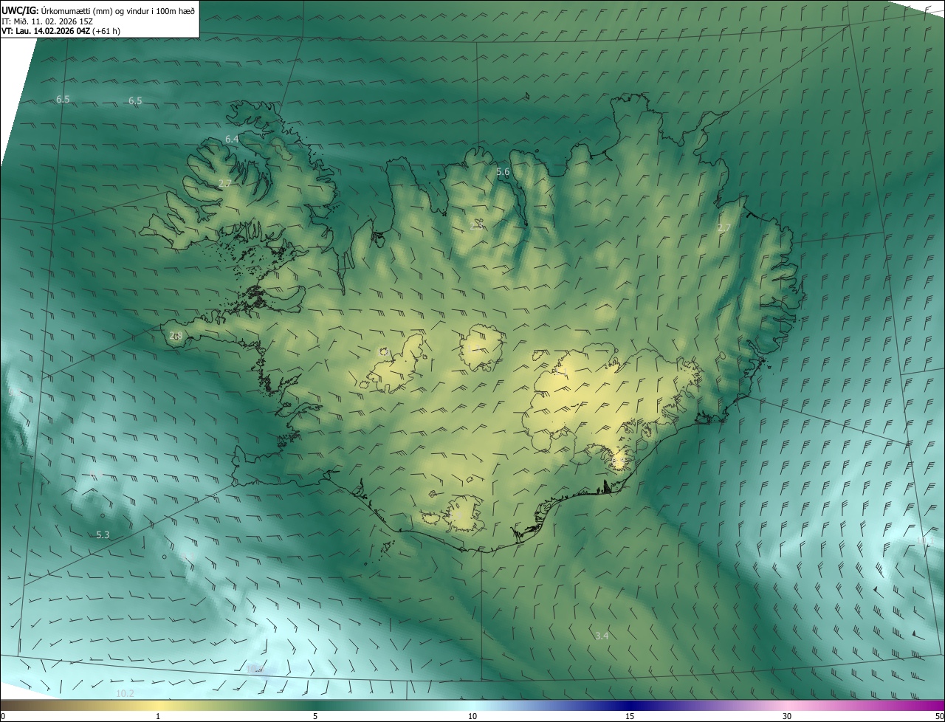Click the "5" tick on the colour scale
This screenshot has width=945, height=722.
[x=315, y=716]
